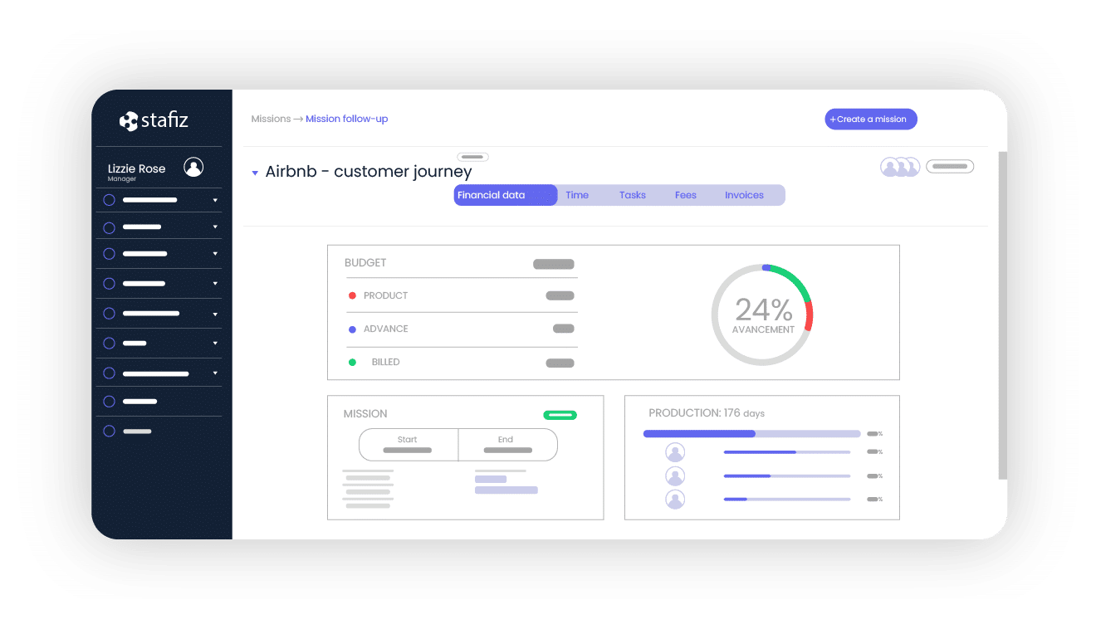This screenshot has width=1096, height=629.
Task: Collapse the Airbnb - customer journey mission
Action: [x=255, y=173]
